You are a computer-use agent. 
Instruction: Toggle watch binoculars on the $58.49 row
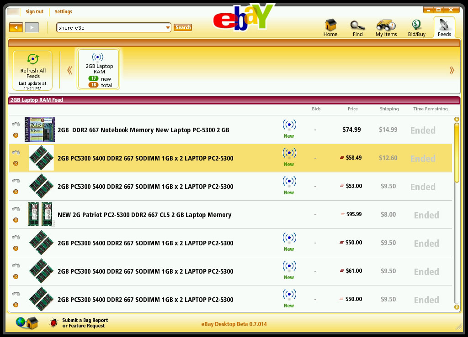tap(16, 152)
